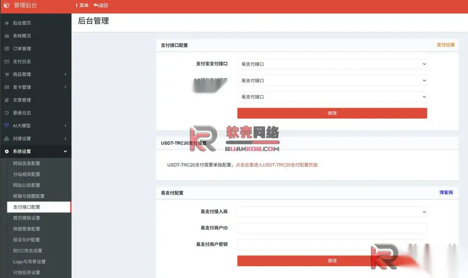The image size is (468, 278).
Task: Select Logo与背景设置 submenu item
Action: [29, 262]
